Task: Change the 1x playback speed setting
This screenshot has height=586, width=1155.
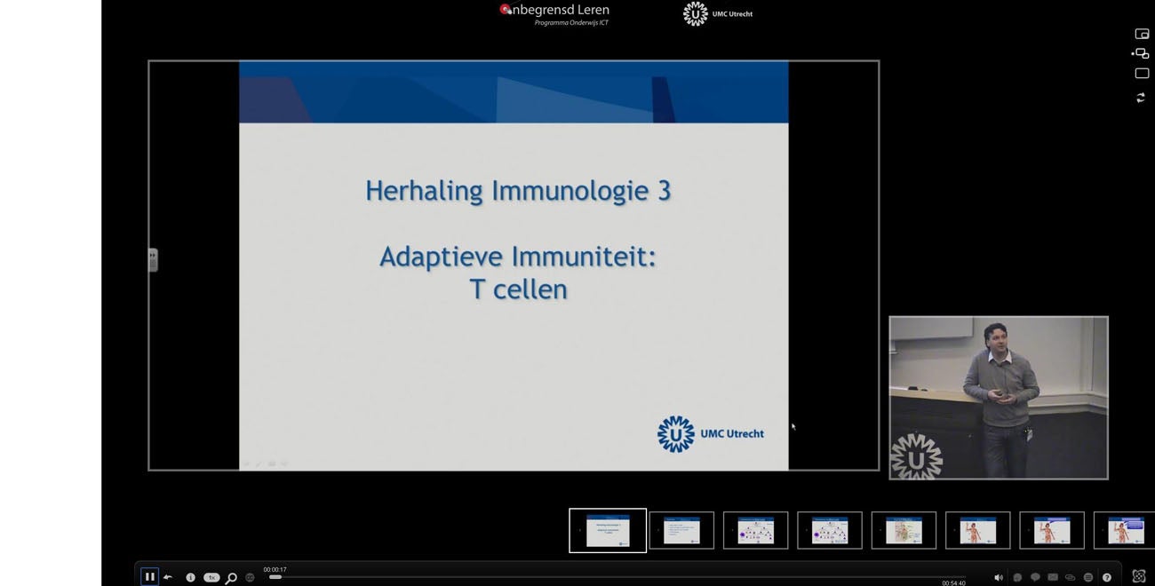Action: [211, 577]
